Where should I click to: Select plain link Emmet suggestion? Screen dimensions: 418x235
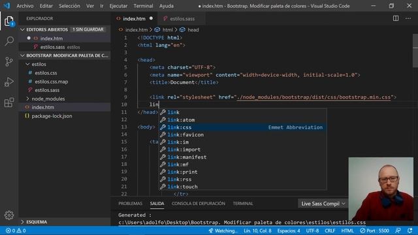242,112
